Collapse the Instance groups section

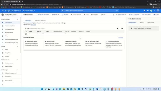click(18, 60)
